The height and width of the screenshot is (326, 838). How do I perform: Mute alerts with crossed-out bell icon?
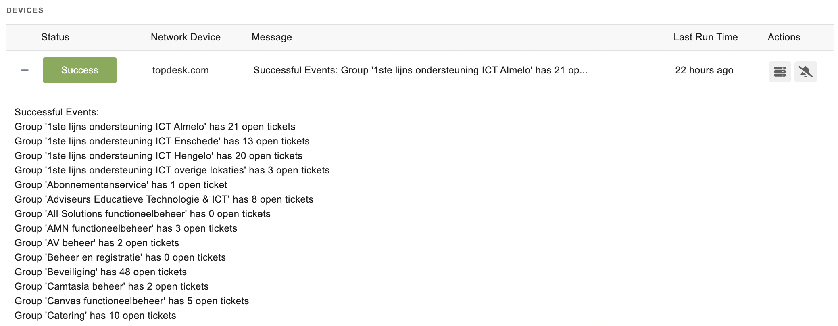[805, 72]
